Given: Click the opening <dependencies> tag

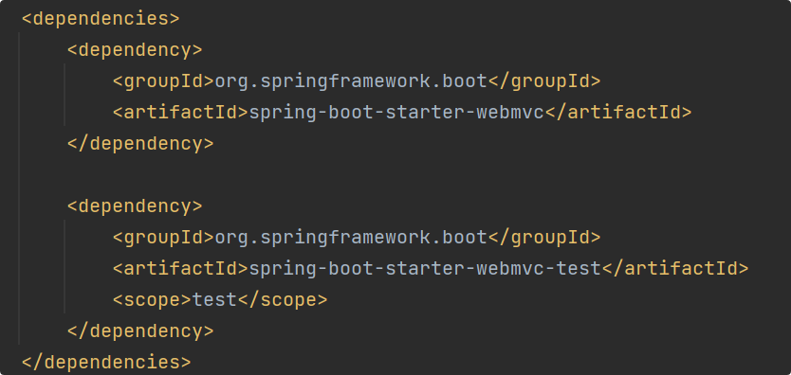Looking at the screenshot, I should tap(101, 19).
